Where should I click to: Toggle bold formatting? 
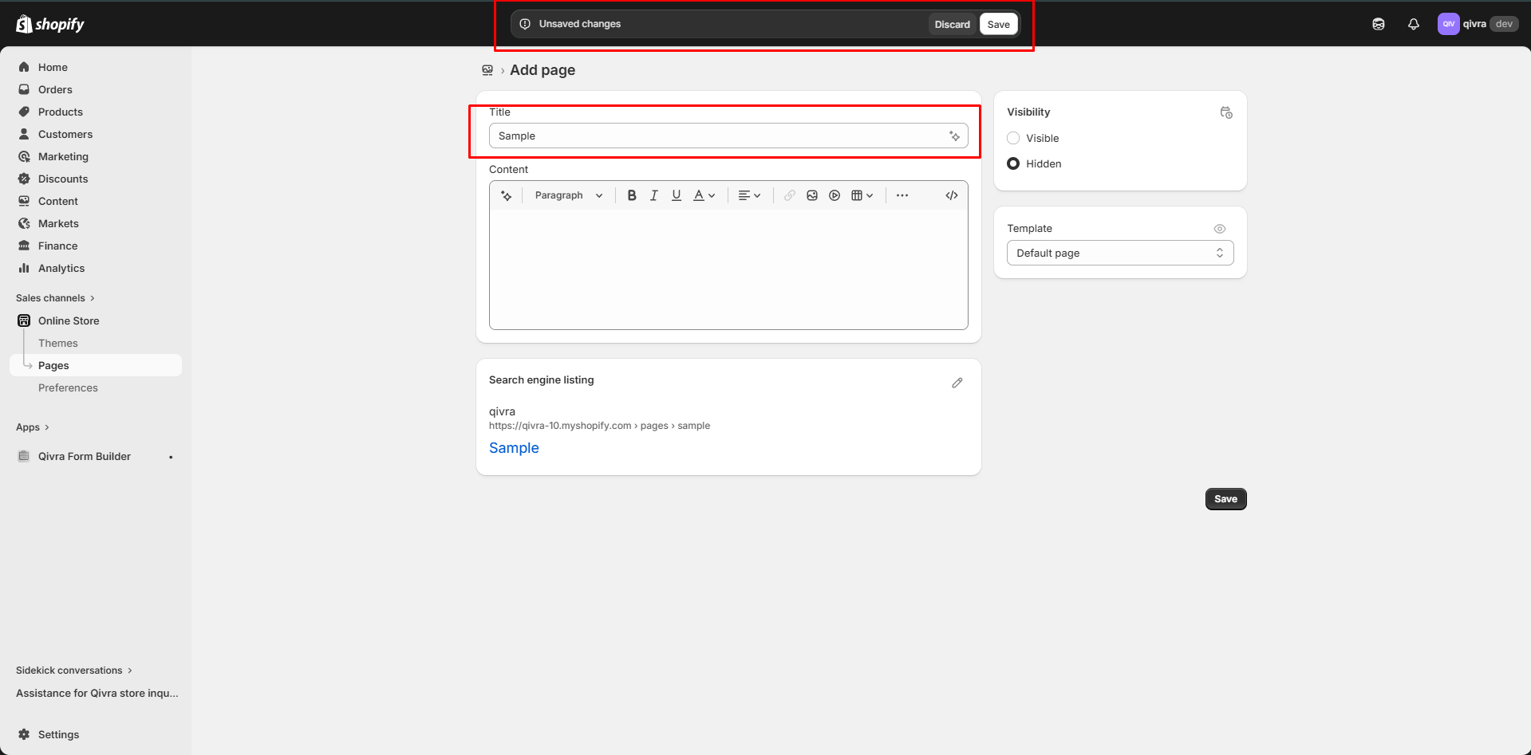click(x=632, y=195)
